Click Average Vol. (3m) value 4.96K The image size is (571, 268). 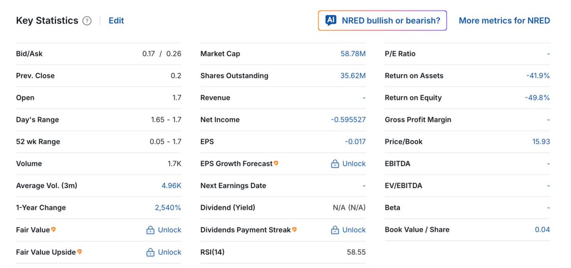click(171, 186)
